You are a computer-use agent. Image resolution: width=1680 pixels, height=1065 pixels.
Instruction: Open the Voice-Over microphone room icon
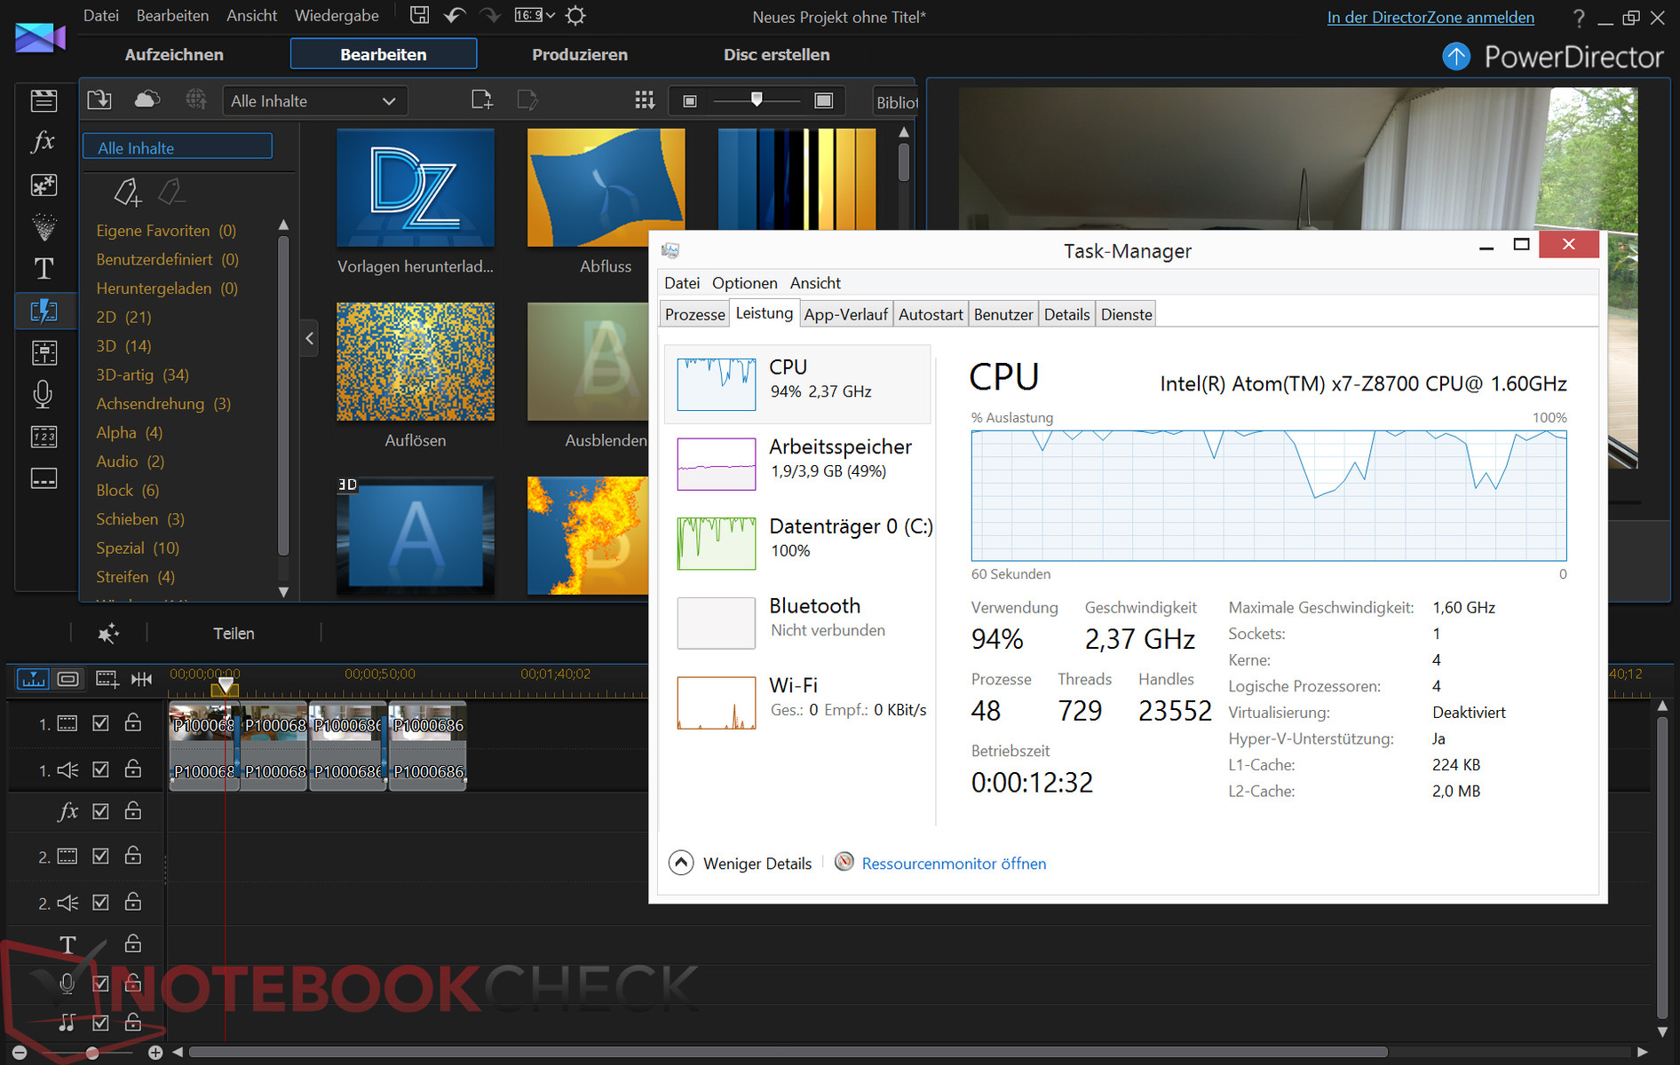pos(44,394)
